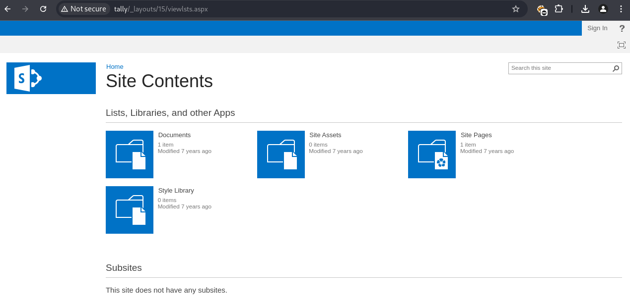Click the SharePoint site logo
Viewport: 630px width, 308px height.
coord(51,78)
